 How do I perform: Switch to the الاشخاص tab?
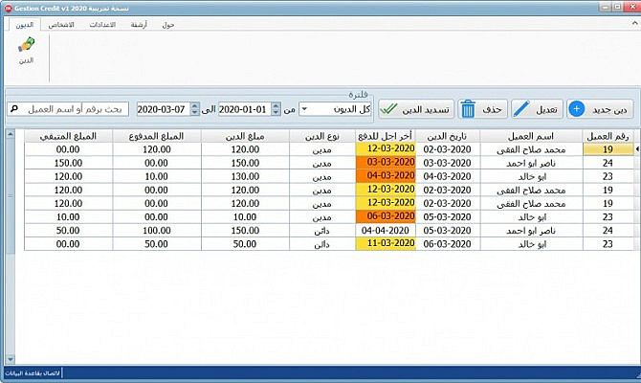coord(61,25)
